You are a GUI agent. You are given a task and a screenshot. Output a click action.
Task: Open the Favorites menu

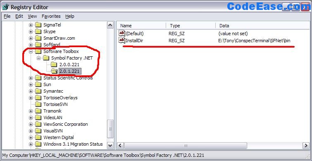(51, 16)
